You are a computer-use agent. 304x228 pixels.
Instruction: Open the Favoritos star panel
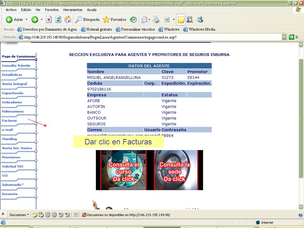click(x=114, y=20)
